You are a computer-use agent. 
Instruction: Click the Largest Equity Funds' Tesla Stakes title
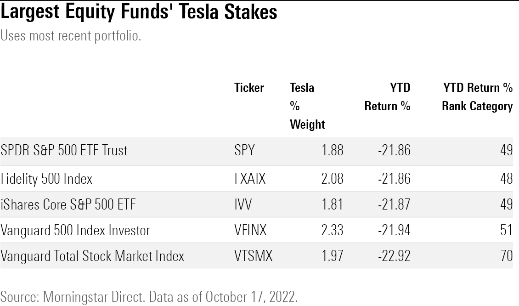[x=139, y=12]
